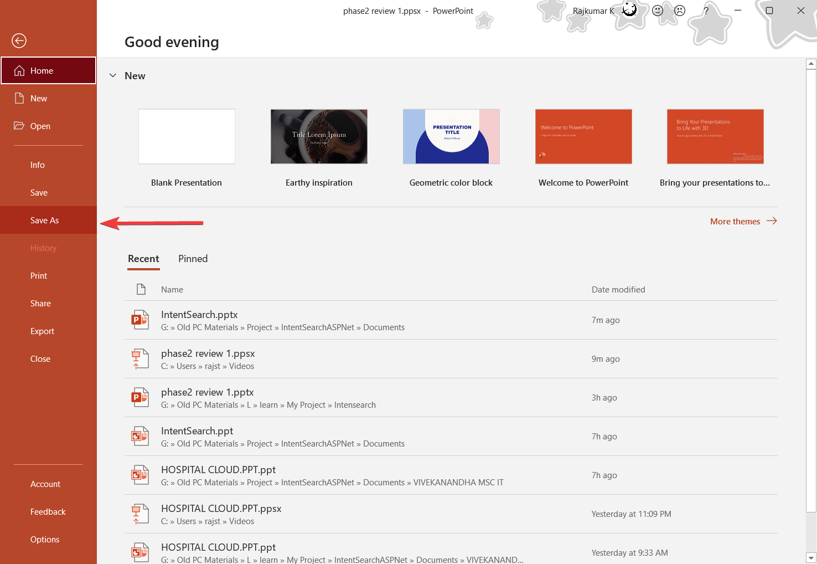Open PowerPoint Options
This screenshot has height=564, width=817.
click(48, 539)
